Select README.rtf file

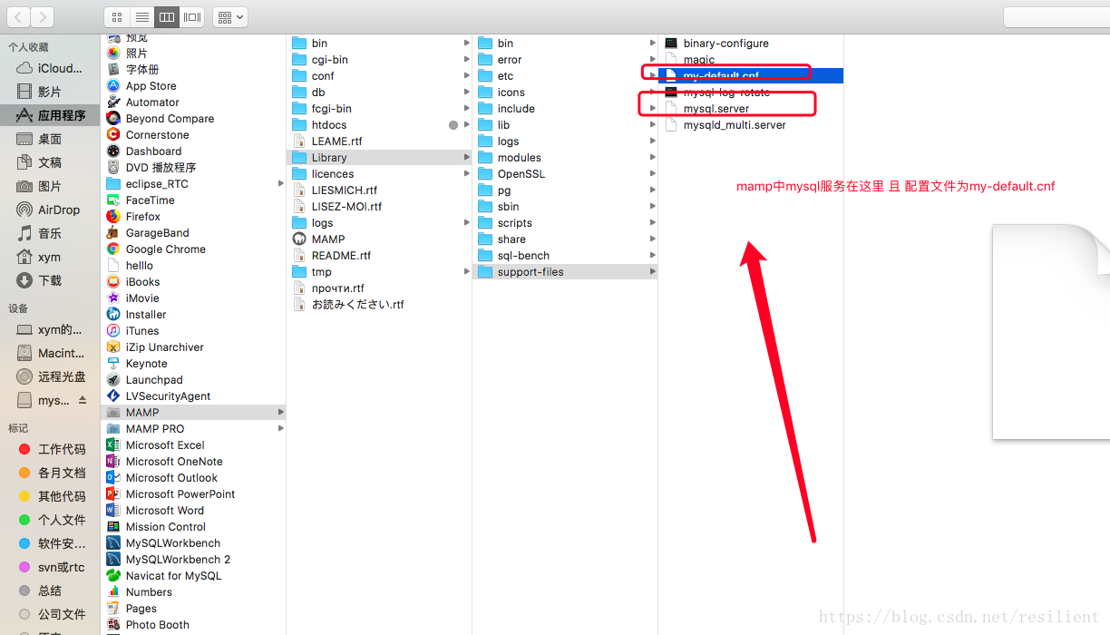(x=379, y=256)
